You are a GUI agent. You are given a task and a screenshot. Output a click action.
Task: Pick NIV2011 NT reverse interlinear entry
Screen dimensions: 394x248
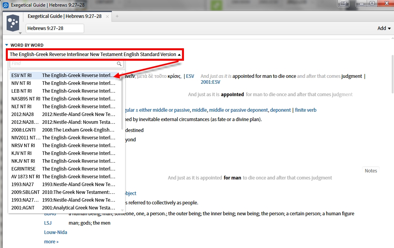point(63,137)
